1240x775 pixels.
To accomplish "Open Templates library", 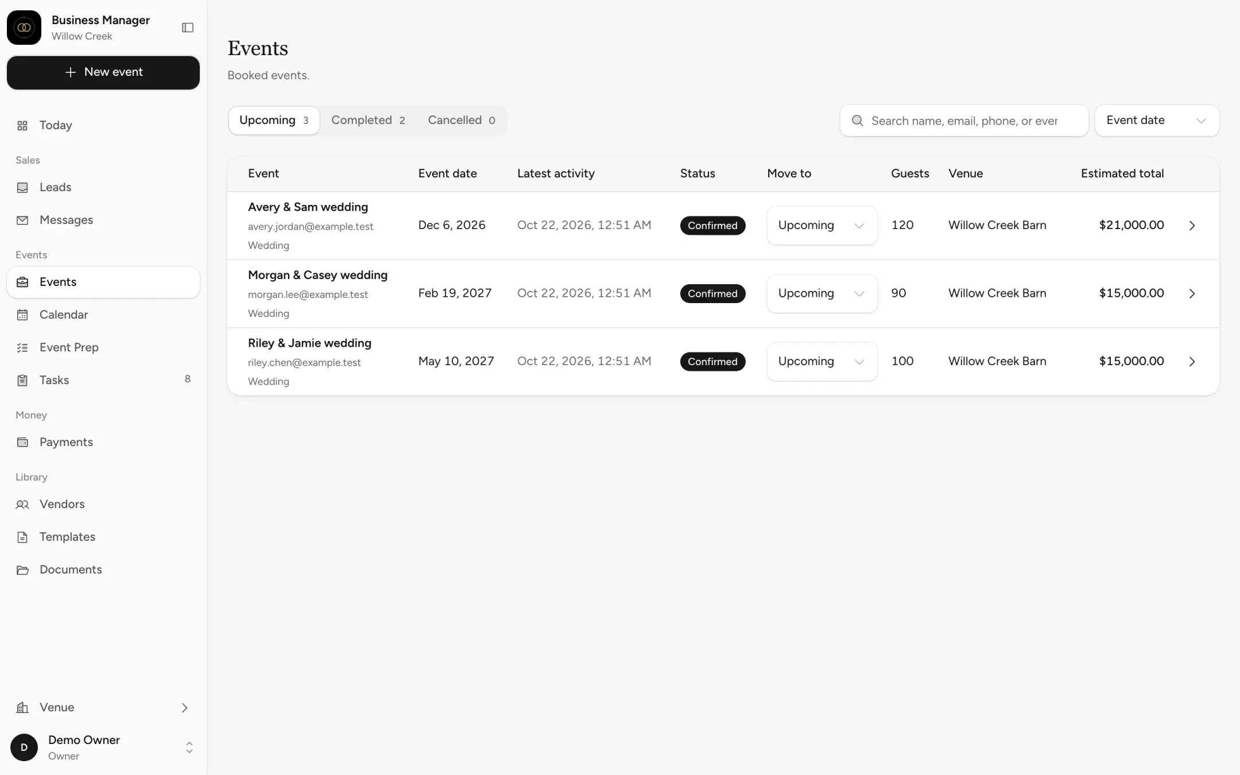I will [x=103, y=537].
